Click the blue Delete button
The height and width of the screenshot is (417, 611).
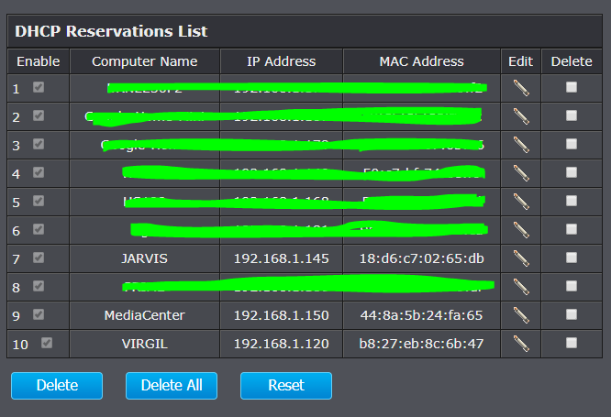click(x=57, y=386)
